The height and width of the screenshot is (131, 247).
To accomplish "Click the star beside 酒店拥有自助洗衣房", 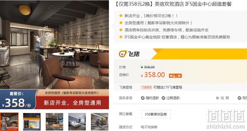I will [x=121, y=30].
